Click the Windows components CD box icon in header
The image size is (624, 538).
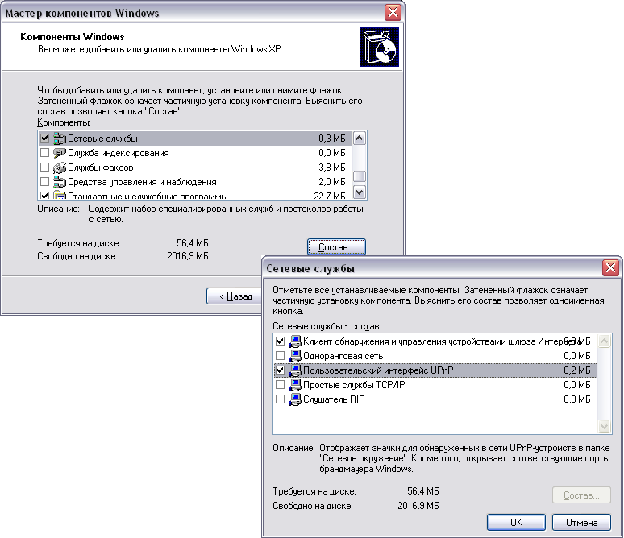coord(379,47)
